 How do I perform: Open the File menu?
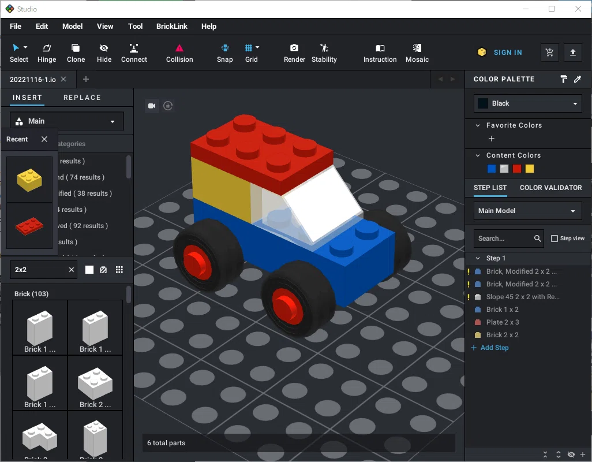click(16, 27)
